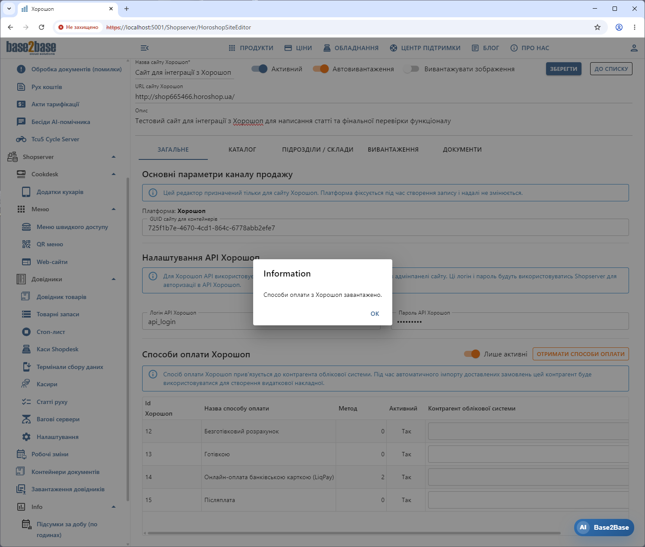Click the Акти тарифікації icon
The width and height of the screenshot is (645, 547).
[x=21, y=104]
